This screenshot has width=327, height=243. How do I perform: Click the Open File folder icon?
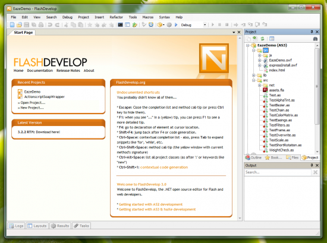[19, 25]
